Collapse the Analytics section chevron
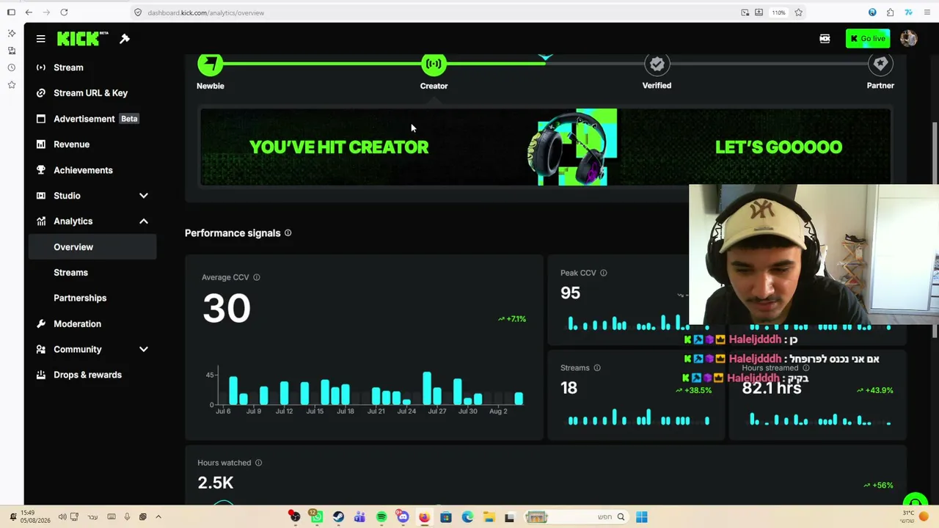 tap(144, 221)
